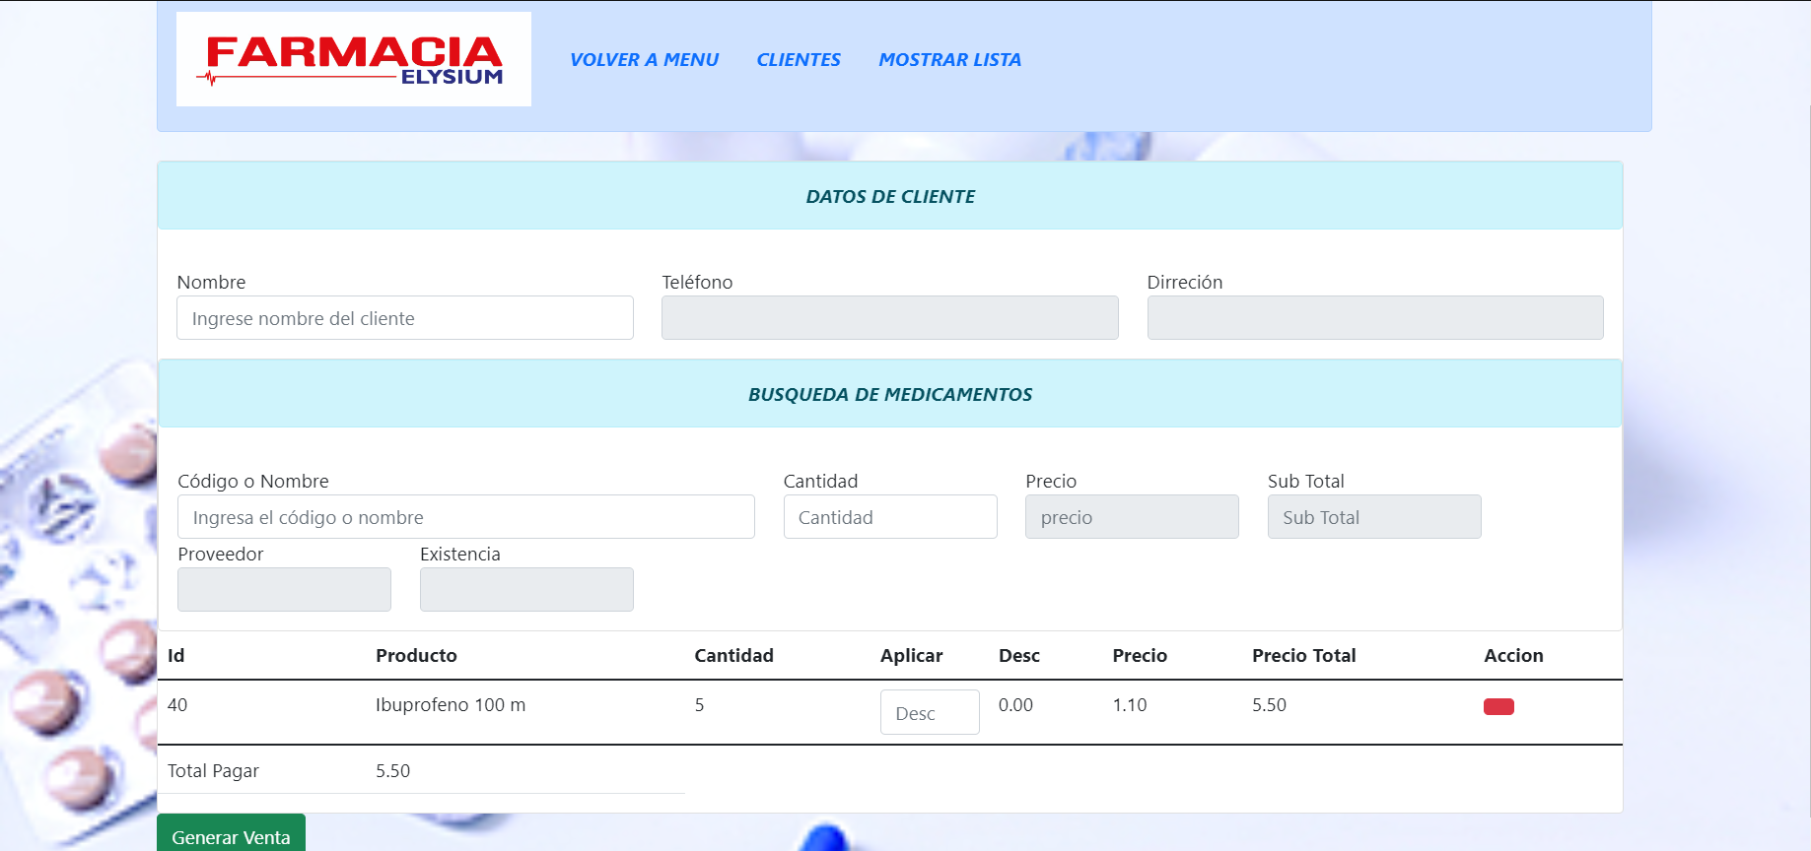The width and height of the screenshot is (1811, 851).
Task: Click the Total Pagar amount 5.50
Action: click(392, 771)
